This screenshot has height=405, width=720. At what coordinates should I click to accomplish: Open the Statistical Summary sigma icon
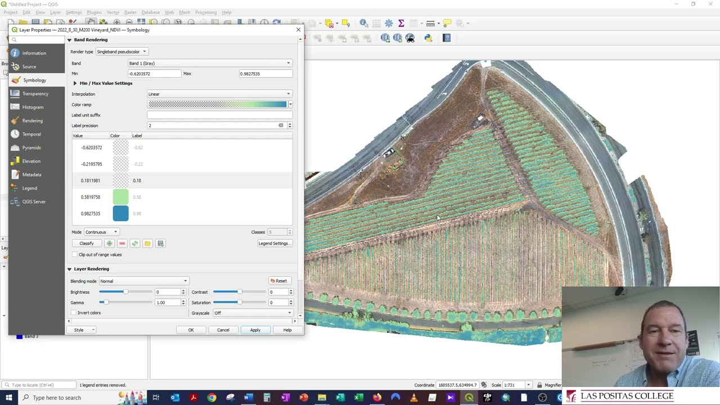[401, 23]
